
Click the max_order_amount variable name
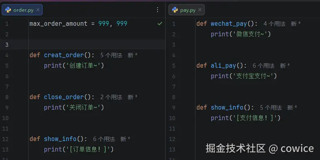58,24
